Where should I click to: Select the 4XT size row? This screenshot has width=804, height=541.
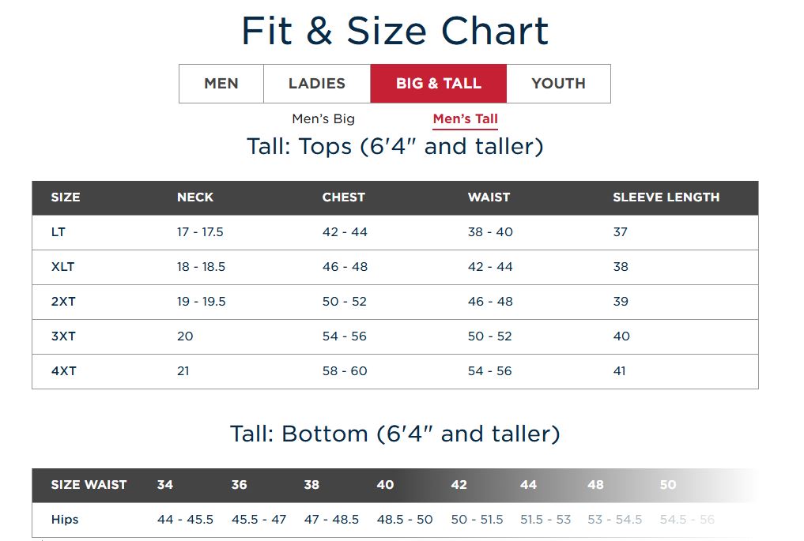[394, 371]
